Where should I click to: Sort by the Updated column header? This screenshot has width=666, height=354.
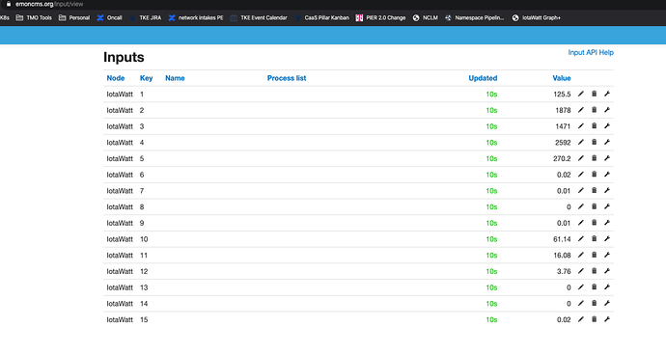point(483,78)
